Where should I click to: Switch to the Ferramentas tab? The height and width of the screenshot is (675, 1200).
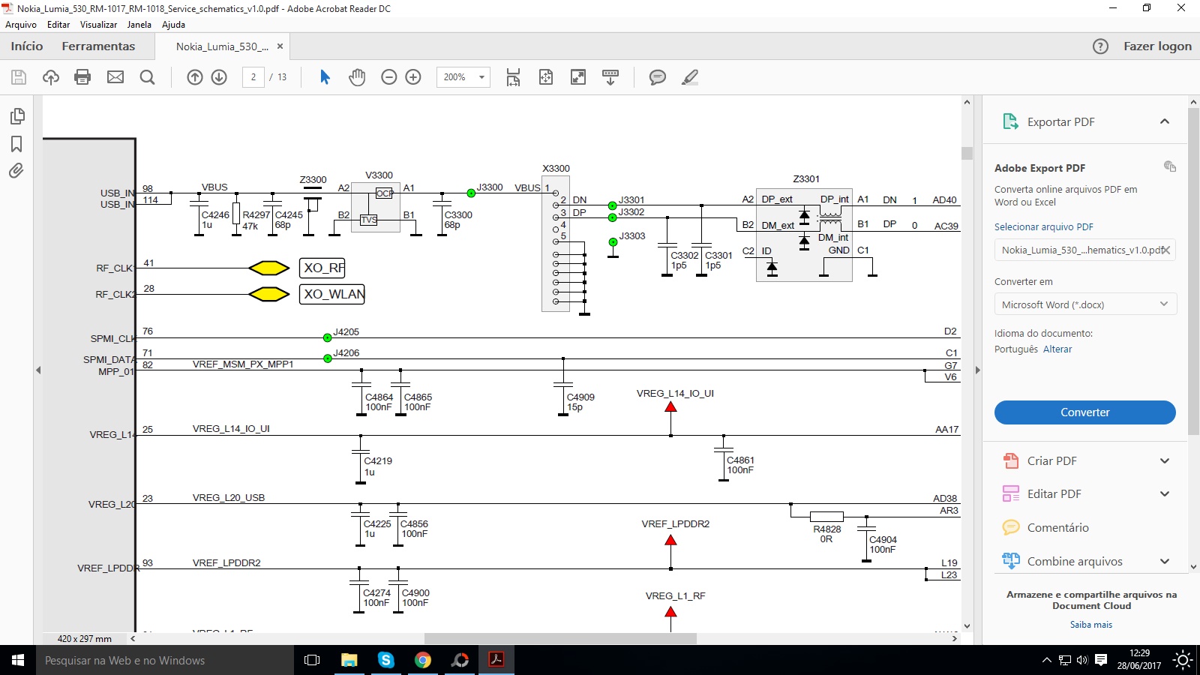pos(98,46)
